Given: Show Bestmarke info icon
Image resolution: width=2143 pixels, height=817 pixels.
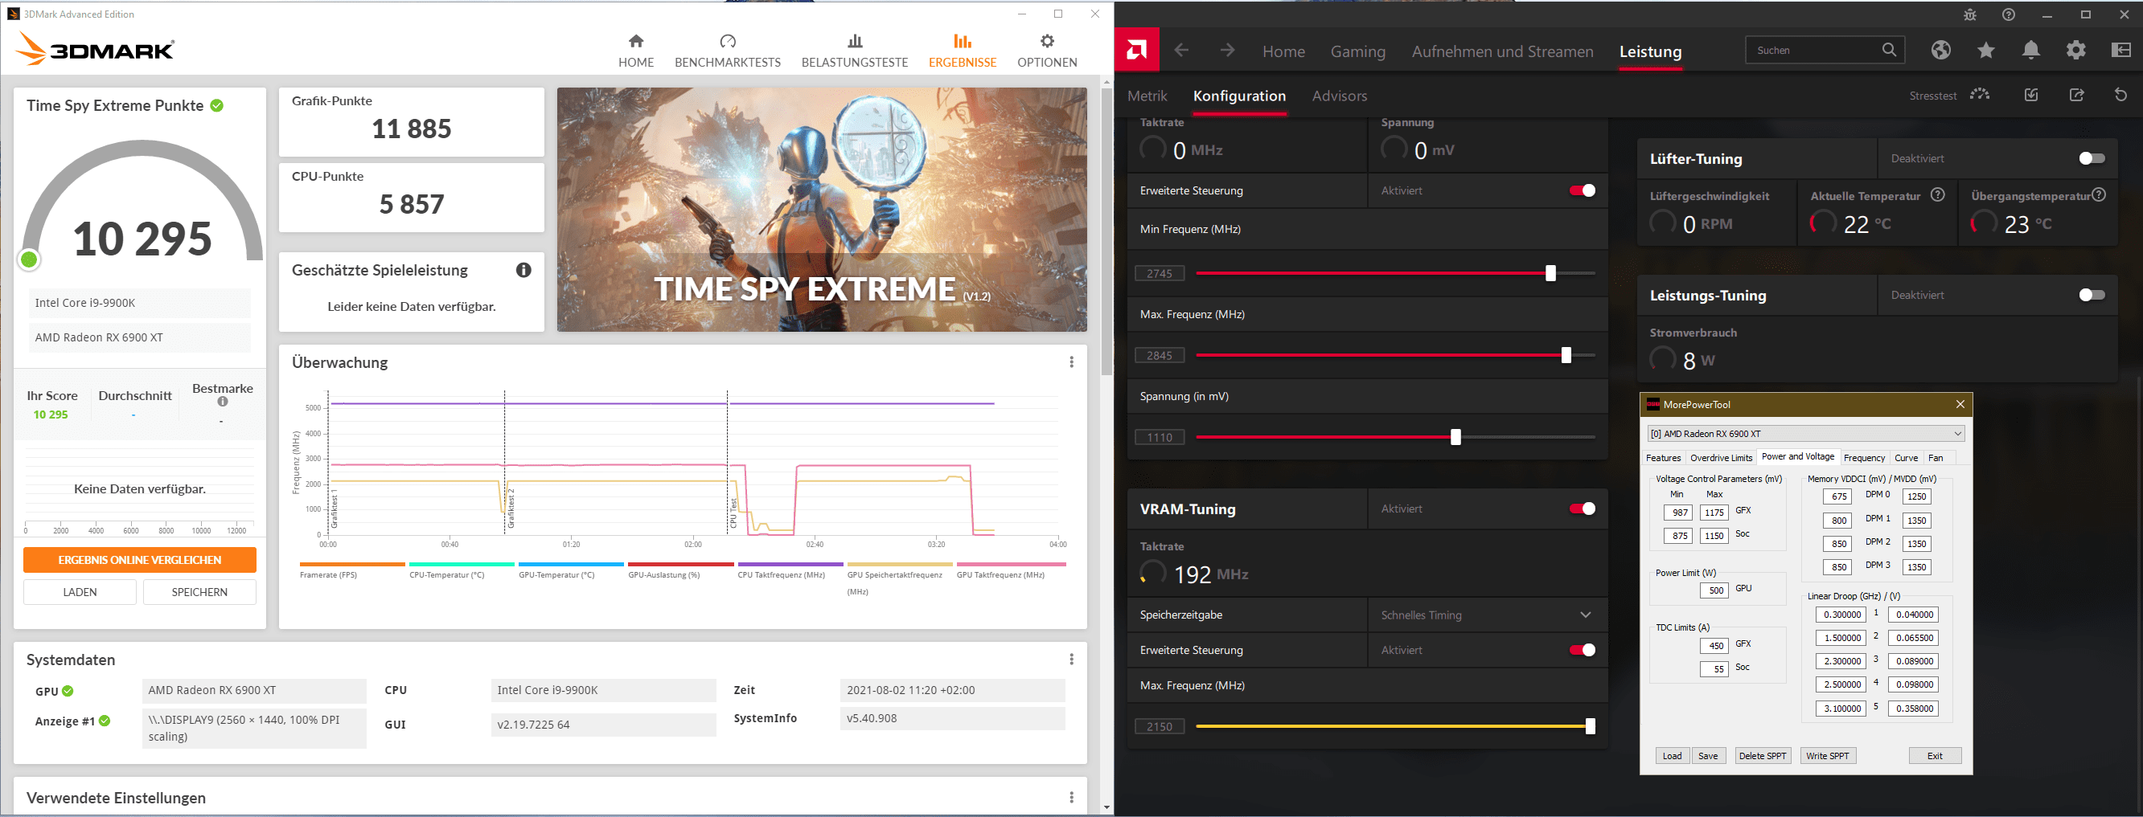Looking at the screenshot, I should (x=222, y=402).
